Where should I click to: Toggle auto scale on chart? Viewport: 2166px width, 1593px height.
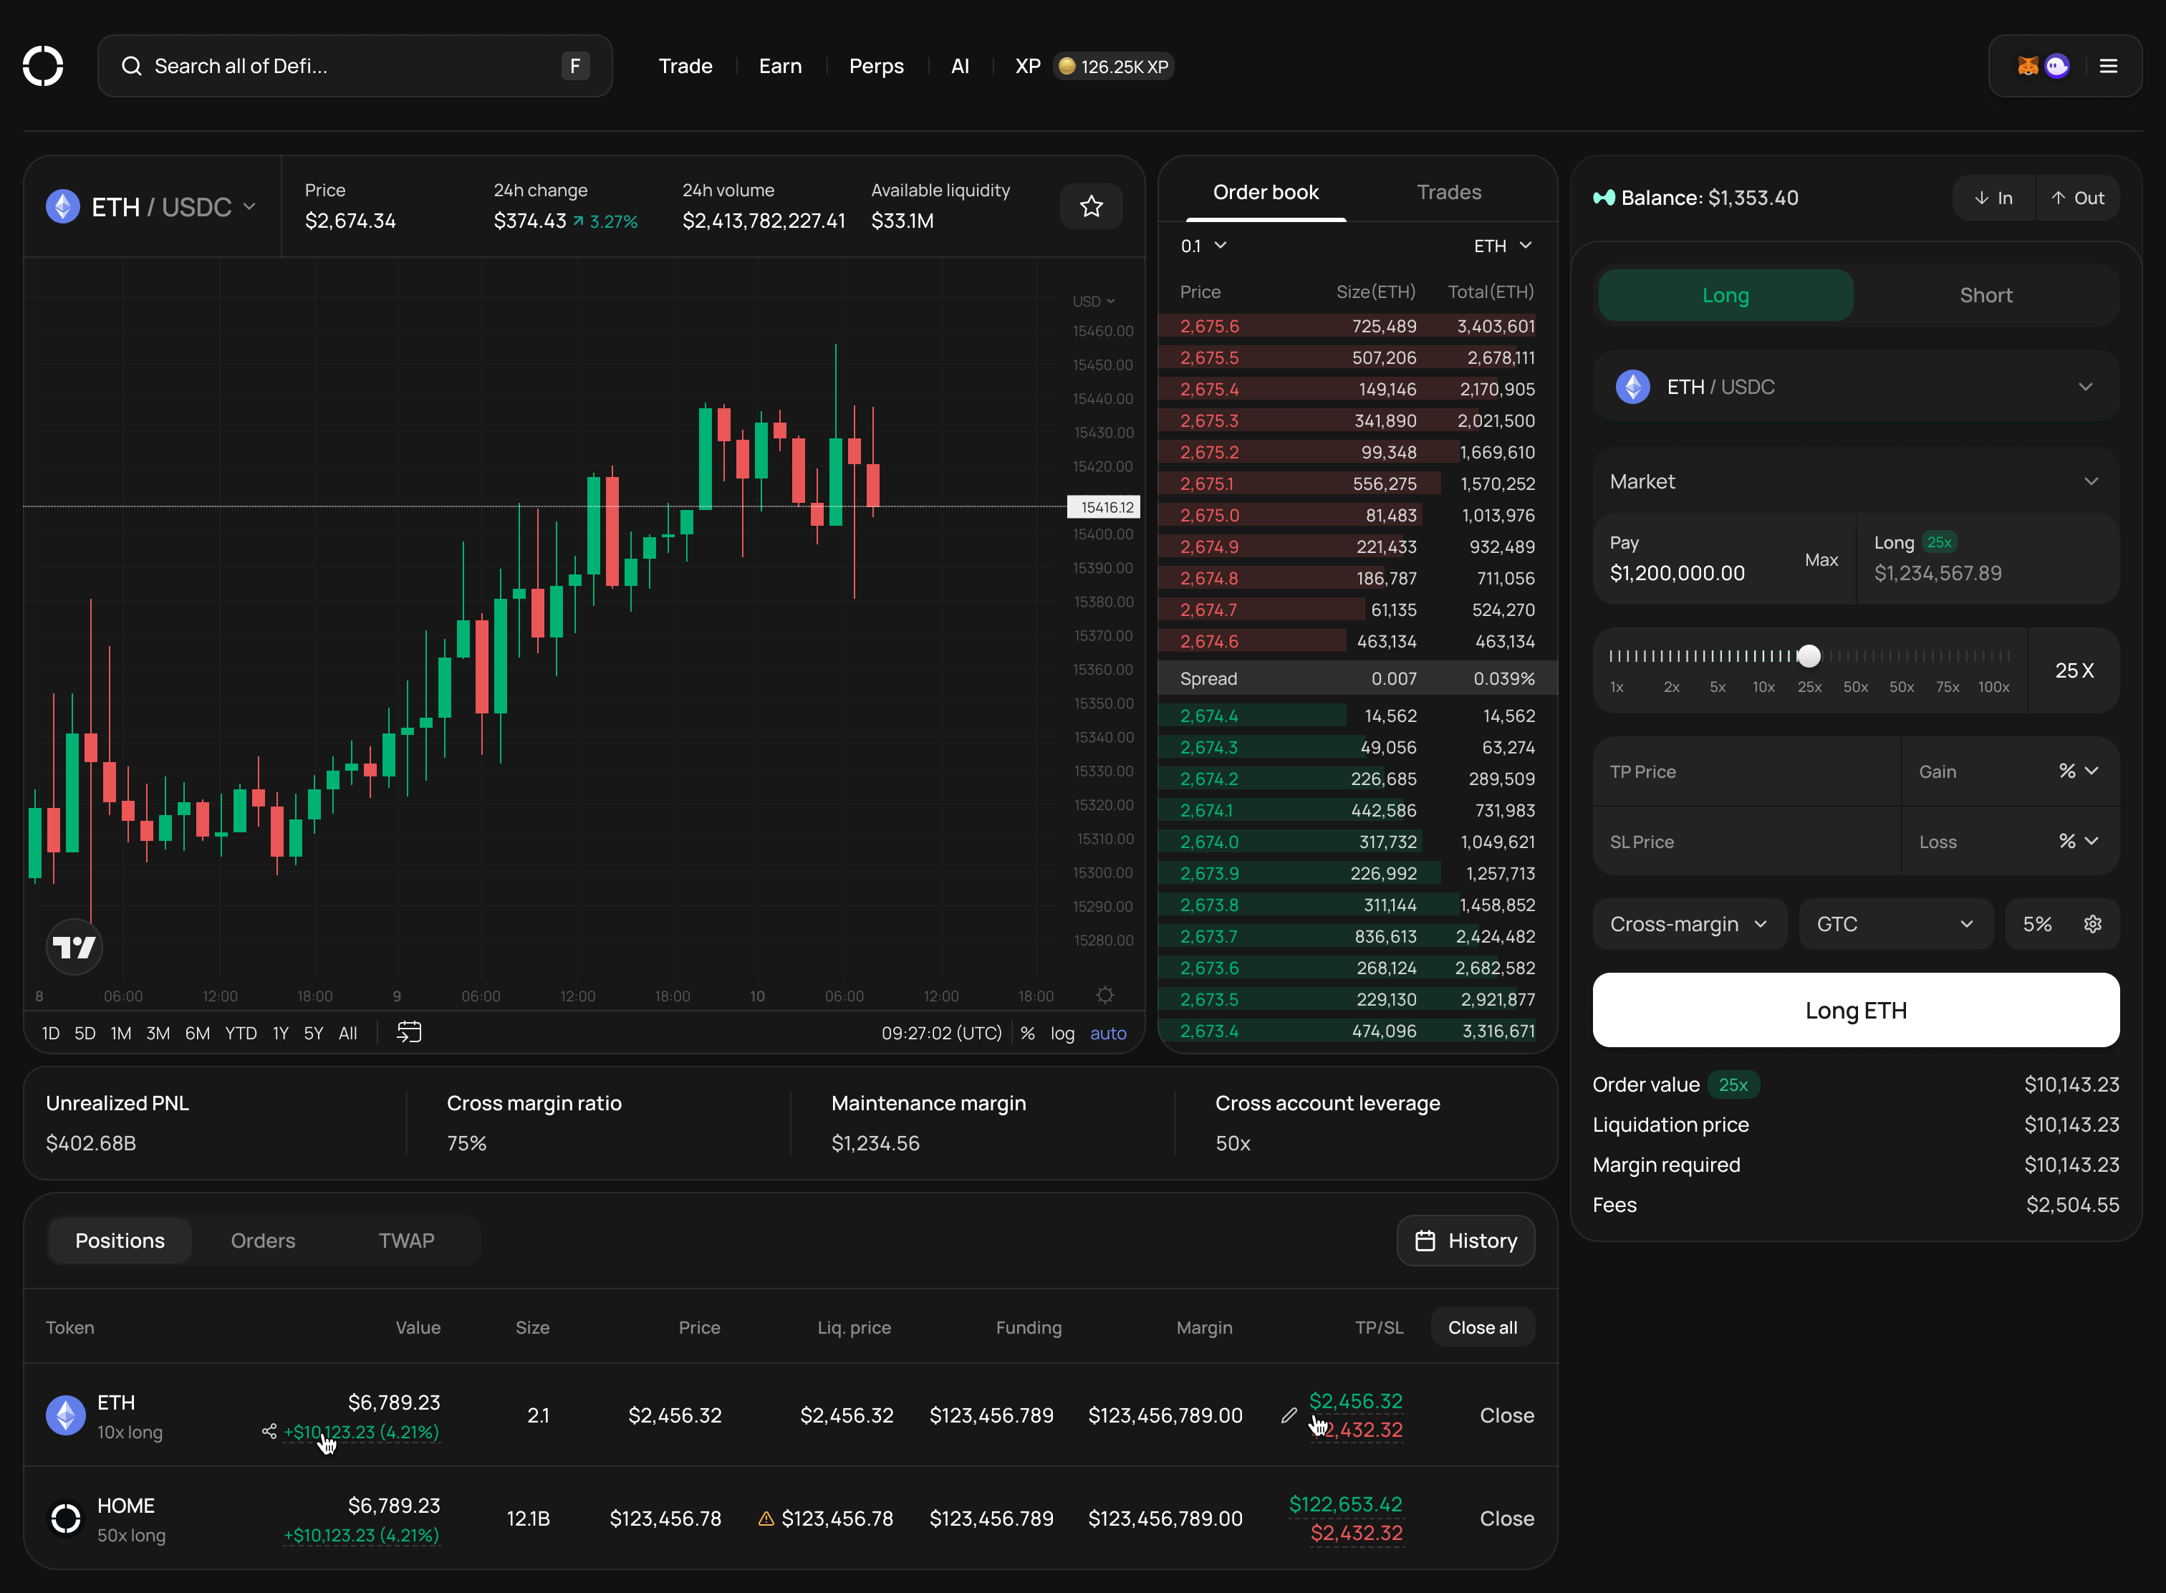coord(1107,1034)
